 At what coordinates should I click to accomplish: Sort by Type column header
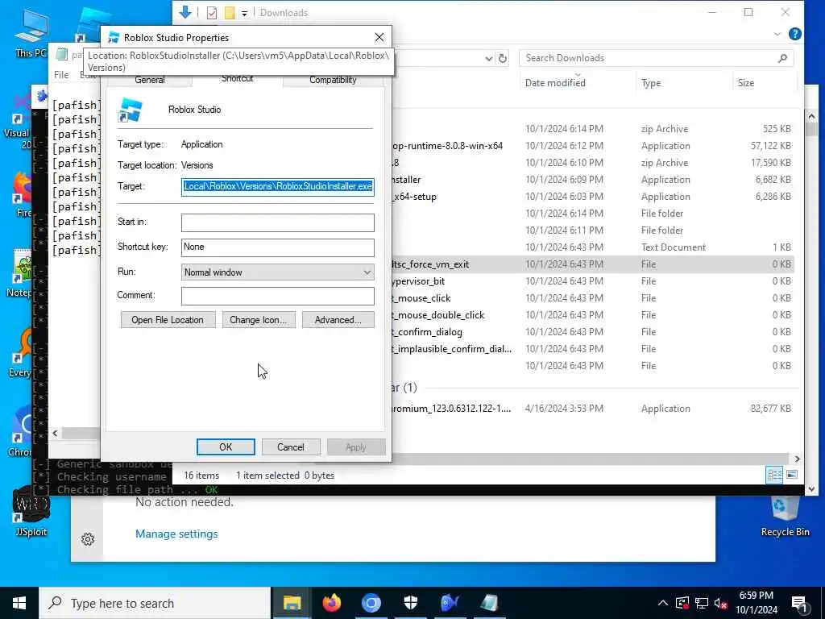point(651,83)
